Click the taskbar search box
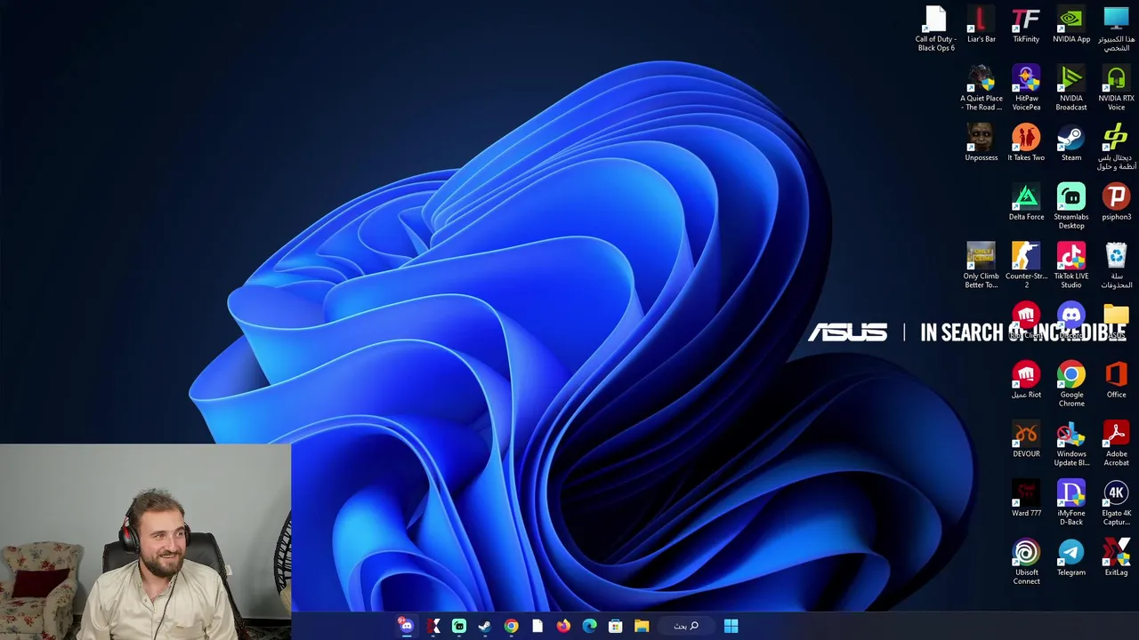 tap(686, 626)
